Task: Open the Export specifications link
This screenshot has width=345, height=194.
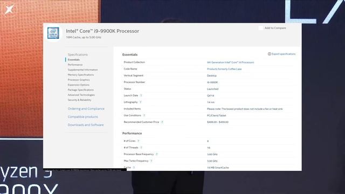Action: (x=284, y=54)
